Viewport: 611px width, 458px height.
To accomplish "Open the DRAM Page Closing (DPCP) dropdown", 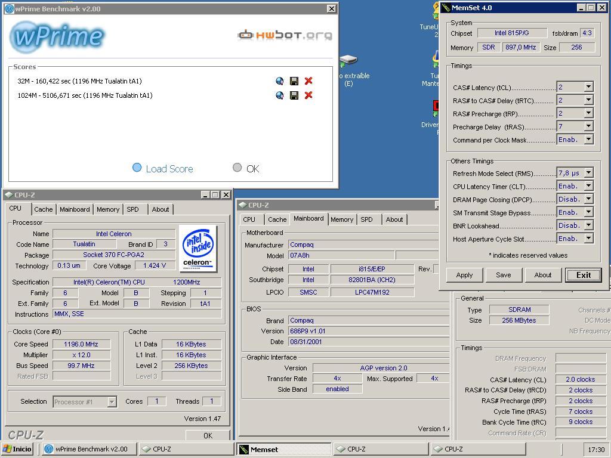I will (588, 199).
